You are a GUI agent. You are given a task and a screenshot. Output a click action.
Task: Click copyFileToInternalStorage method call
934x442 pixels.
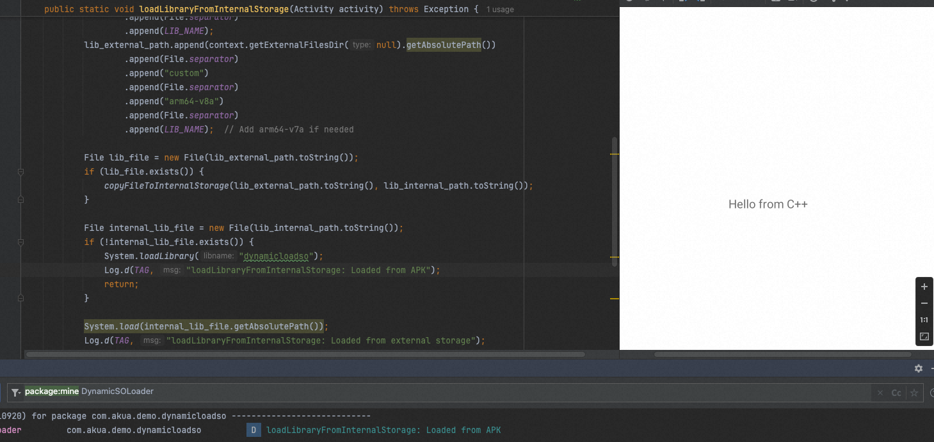click(166, 185)
